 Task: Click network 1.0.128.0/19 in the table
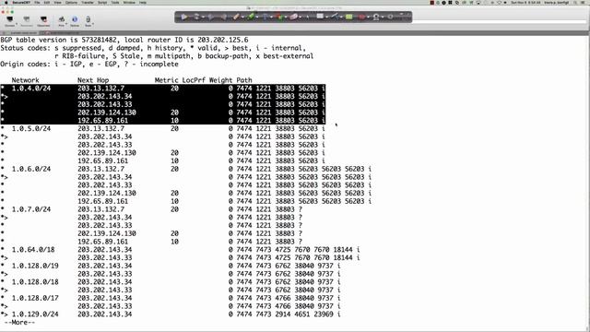pos(35,266)
